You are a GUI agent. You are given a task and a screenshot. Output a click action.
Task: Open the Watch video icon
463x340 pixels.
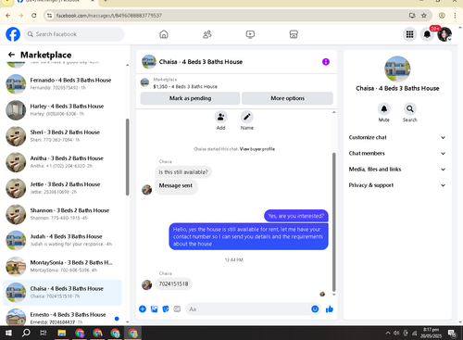point(250,34)
